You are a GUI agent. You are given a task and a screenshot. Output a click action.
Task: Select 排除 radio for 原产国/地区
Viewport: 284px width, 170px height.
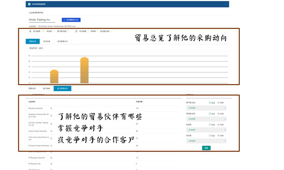tap(219, 103)
